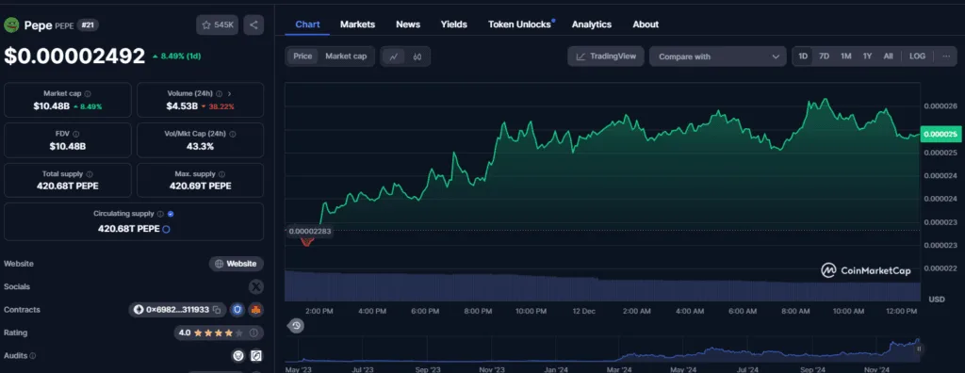Image resolution: width=965 pixels, height=373 pixels.
Task: Set chart range to 7D
Action: click(824, 56)
